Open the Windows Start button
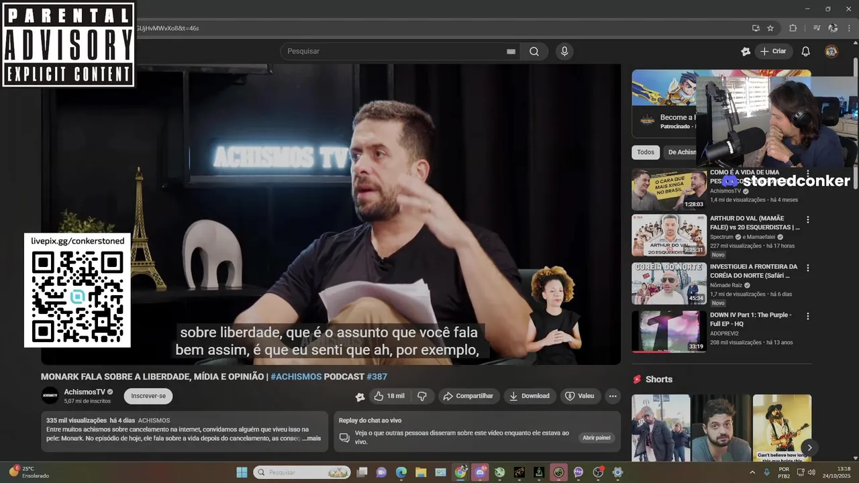The width and height of the screenshot is (859, 483). [x=242, y=472]
